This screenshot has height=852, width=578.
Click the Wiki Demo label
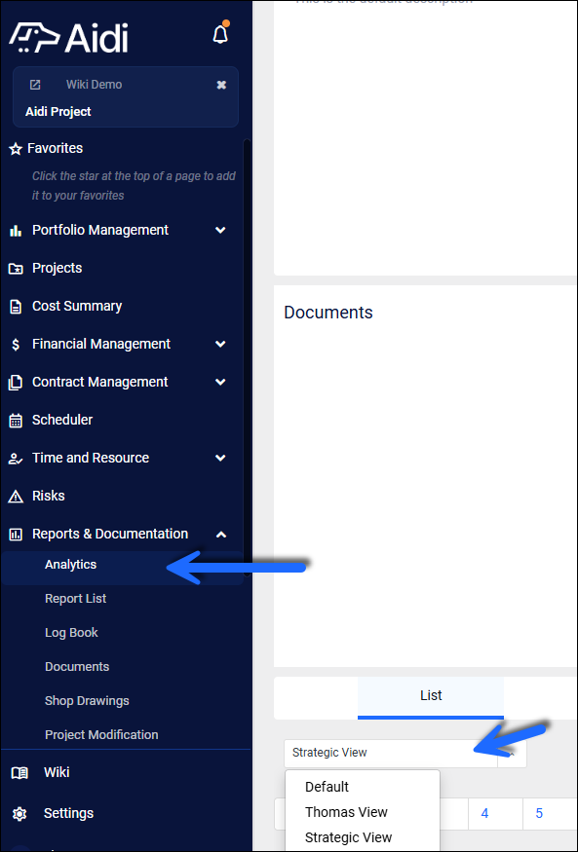(x=95, y=85)
